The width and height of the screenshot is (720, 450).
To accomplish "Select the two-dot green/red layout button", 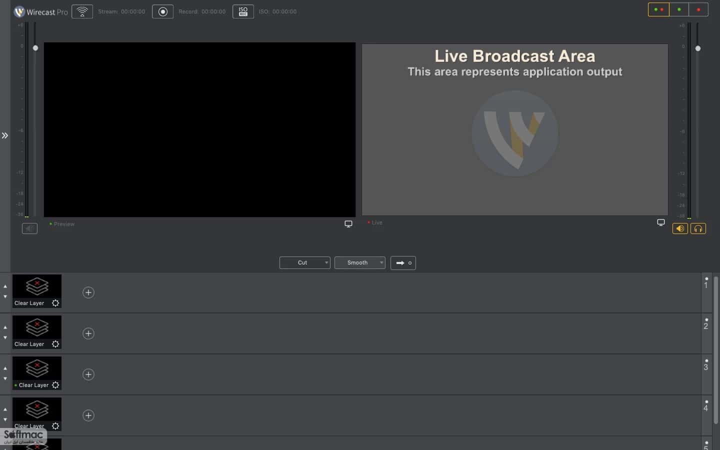I will [x=658, y=9].
